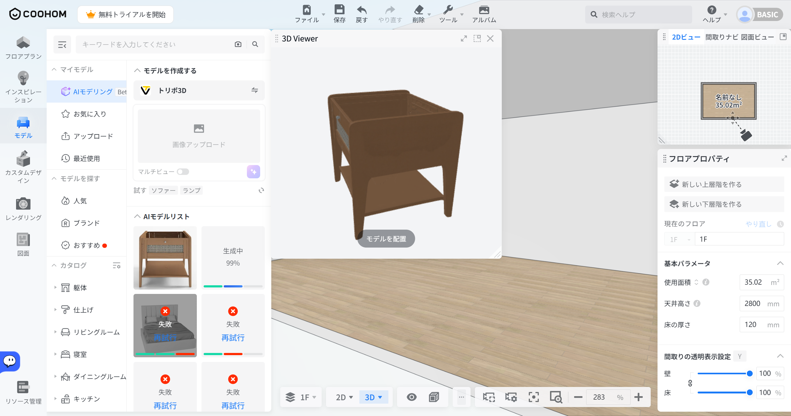Click the 3D Viewer dock window icon
791x416 pixels.
click(x=477, y=39)
